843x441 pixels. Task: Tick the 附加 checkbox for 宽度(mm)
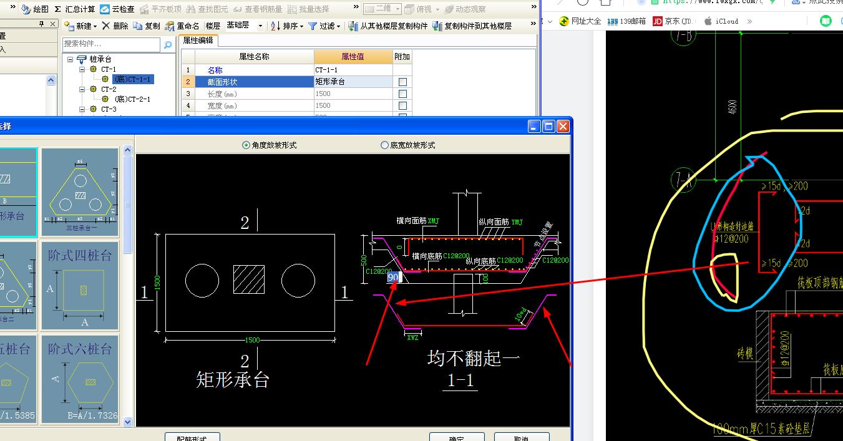402,105
